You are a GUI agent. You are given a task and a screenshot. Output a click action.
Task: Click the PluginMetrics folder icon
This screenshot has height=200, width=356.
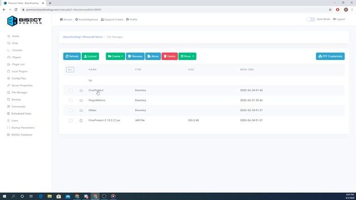pyautogui.click(x=81, y=101)
